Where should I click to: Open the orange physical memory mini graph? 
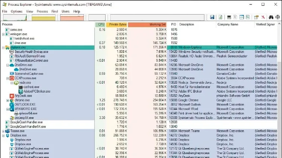coord(72,18)
